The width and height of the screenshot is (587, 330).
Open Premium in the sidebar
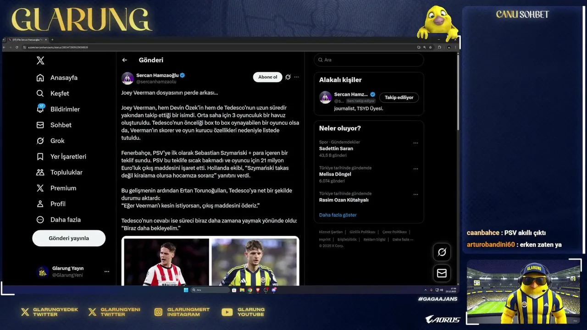click(56, 188)
